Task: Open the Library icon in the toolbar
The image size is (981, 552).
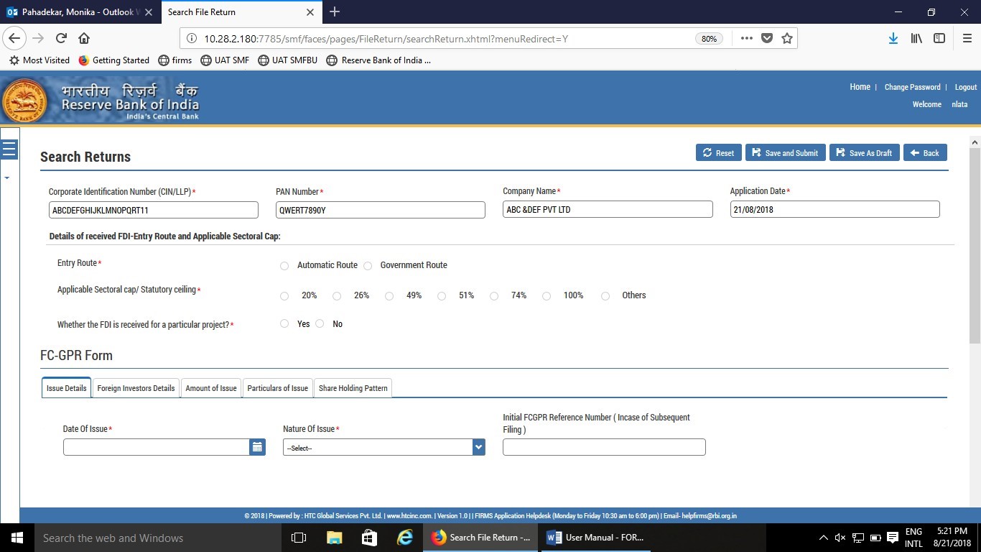Action: click(916, 38)
